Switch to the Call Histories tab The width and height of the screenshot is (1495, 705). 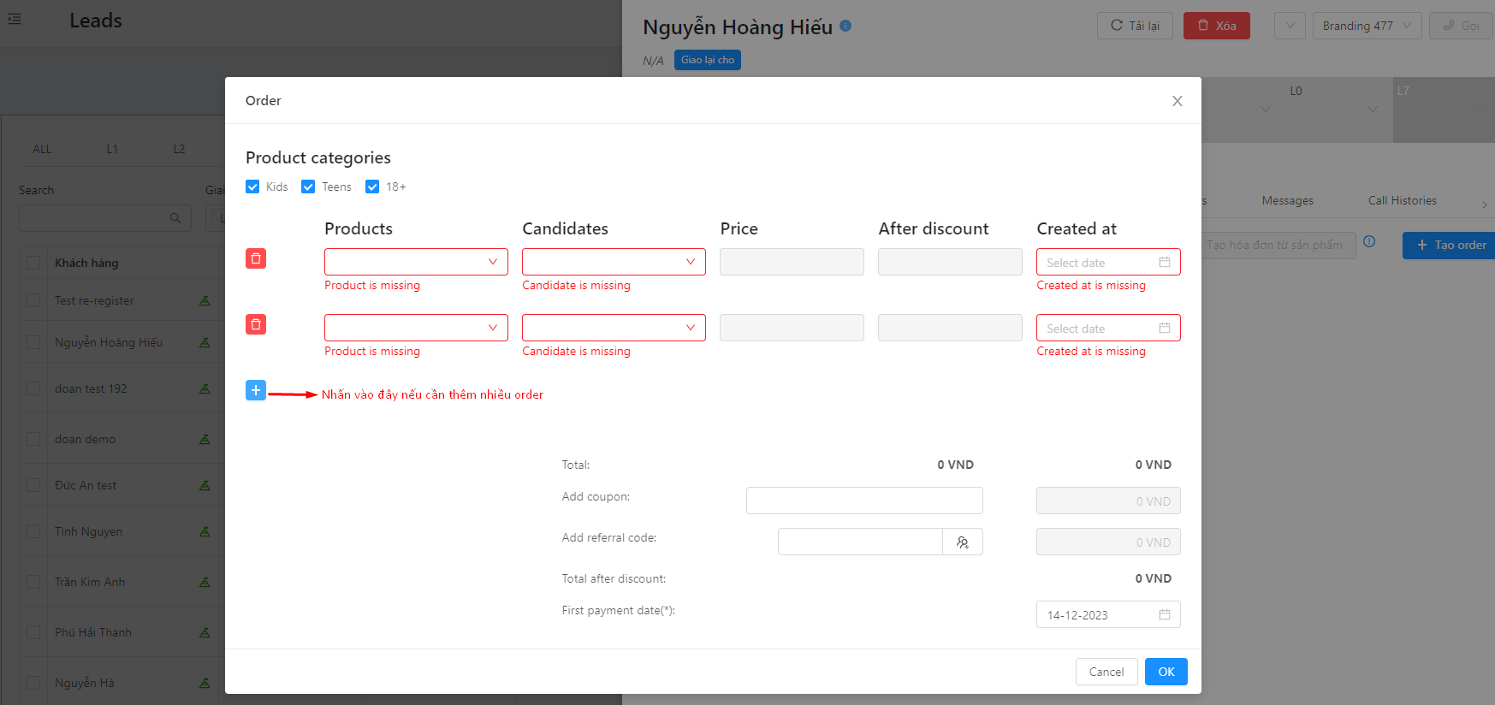[x=1402, y=200]
